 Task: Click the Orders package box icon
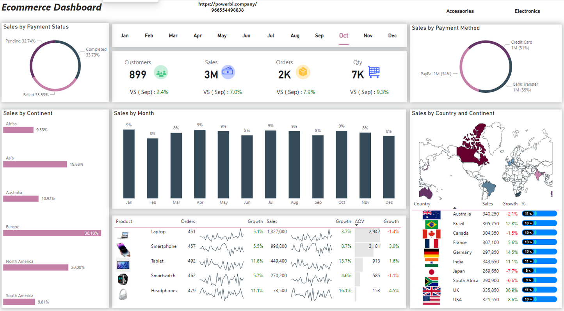(x=302, y=72)
